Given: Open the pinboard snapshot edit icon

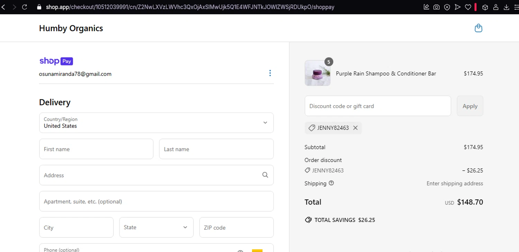Looking at the screenshot, I should pyautogui.click(x=426, y=7).
